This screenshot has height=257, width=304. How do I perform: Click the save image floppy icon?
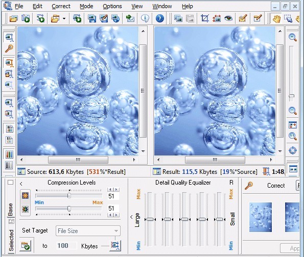92,18
